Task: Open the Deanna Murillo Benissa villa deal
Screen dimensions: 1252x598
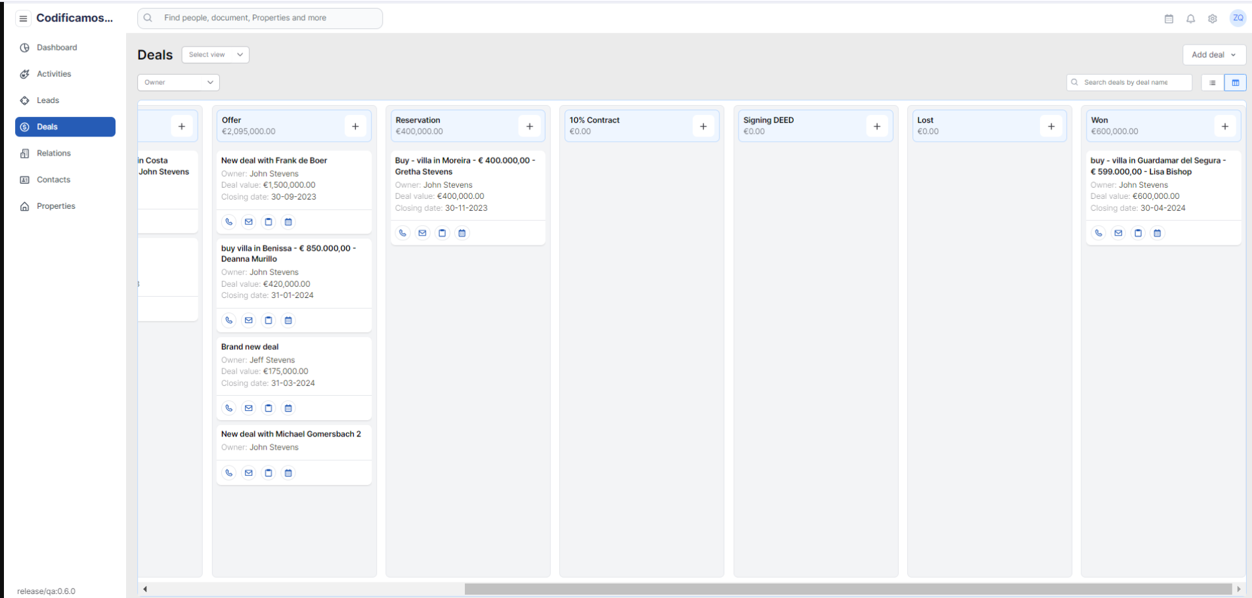Action: pyautogui.click(x=288, y=253)
